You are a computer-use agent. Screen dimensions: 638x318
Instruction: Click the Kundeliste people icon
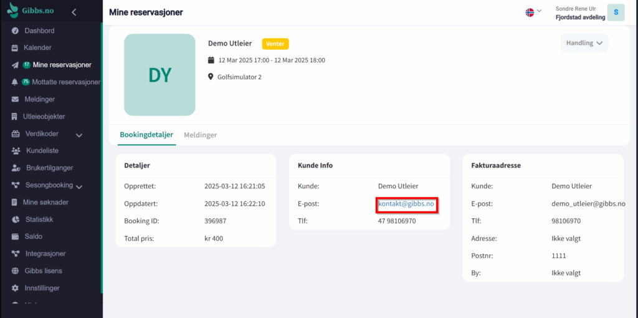16,151
